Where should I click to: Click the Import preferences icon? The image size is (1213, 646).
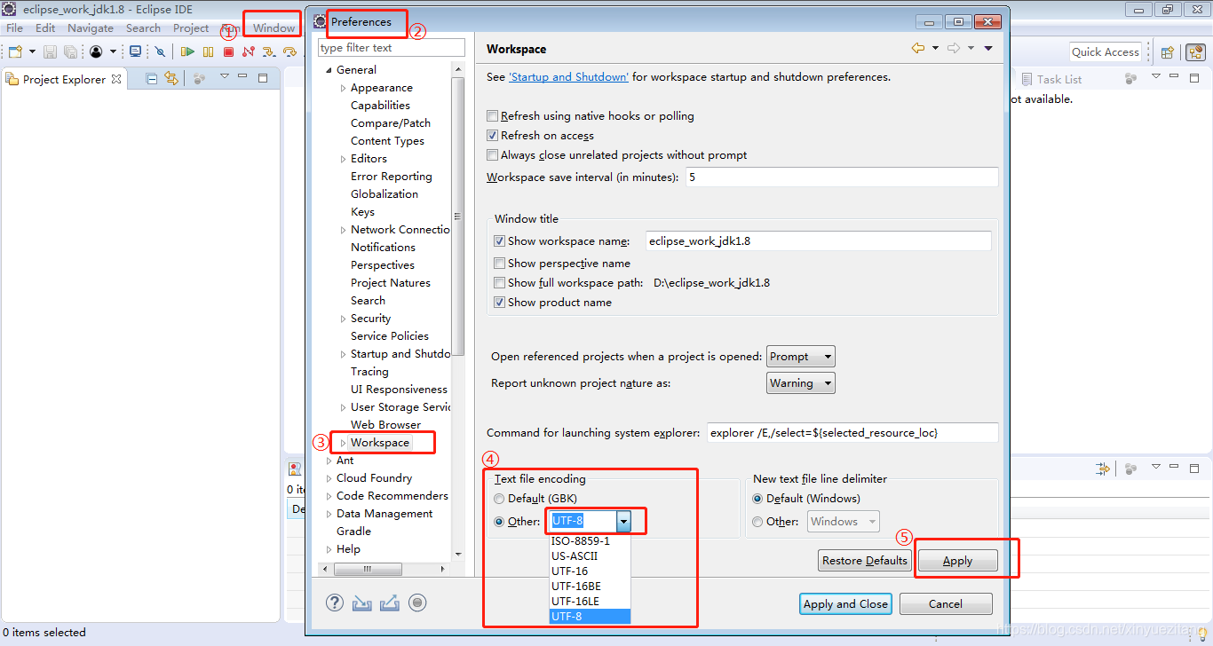click(x=361, y=603)
